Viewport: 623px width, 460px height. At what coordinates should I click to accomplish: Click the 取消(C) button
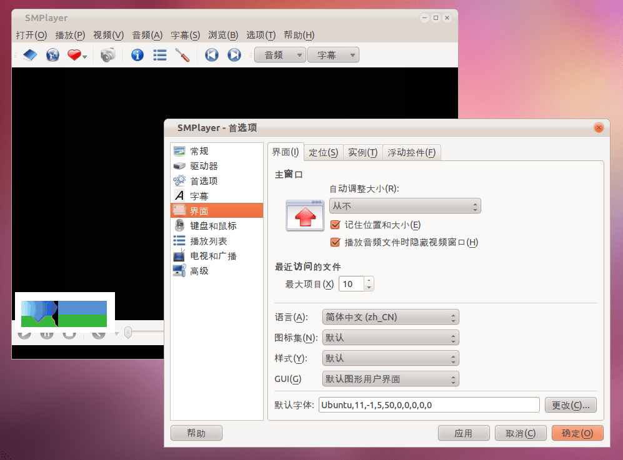[x=521, y=433]
